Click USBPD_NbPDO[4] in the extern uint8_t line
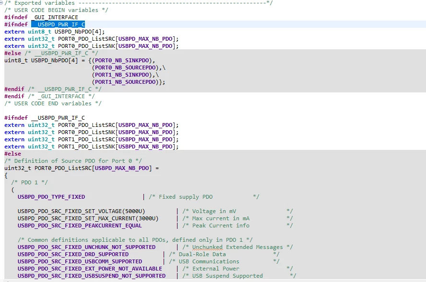 78,32
